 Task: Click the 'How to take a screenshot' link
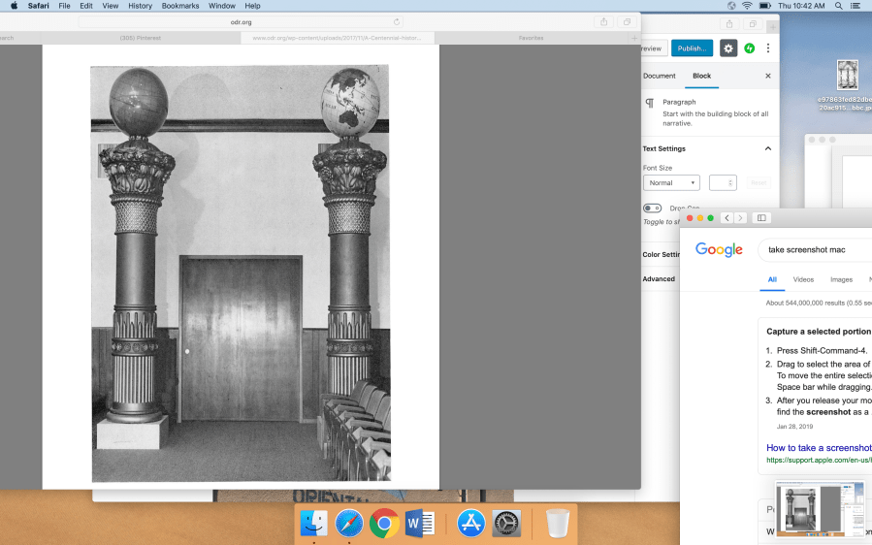coord(819,448)
